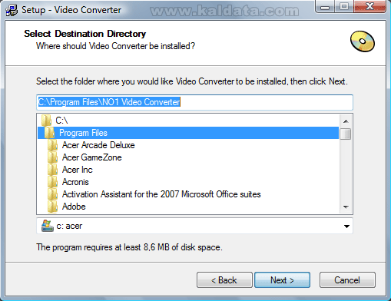This screenshot has width=391, height=301.
Task: Click the installation path text field
Action: pos(194,102)
